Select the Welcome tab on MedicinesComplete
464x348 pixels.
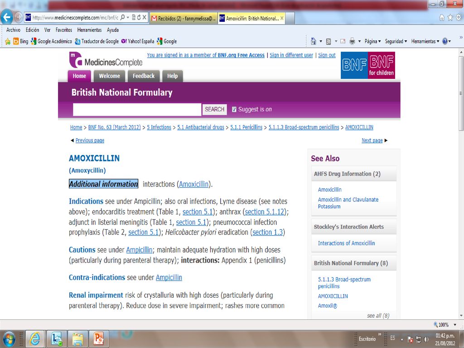coord(110,76)
